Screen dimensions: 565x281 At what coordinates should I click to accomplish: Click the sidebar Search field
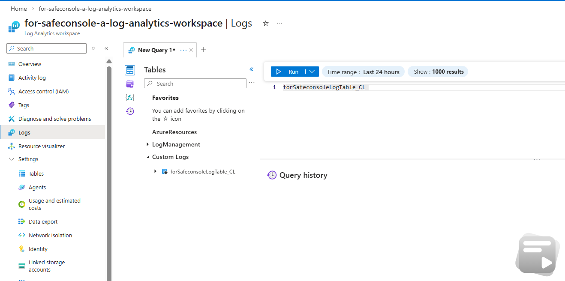(x=46, y=48)
